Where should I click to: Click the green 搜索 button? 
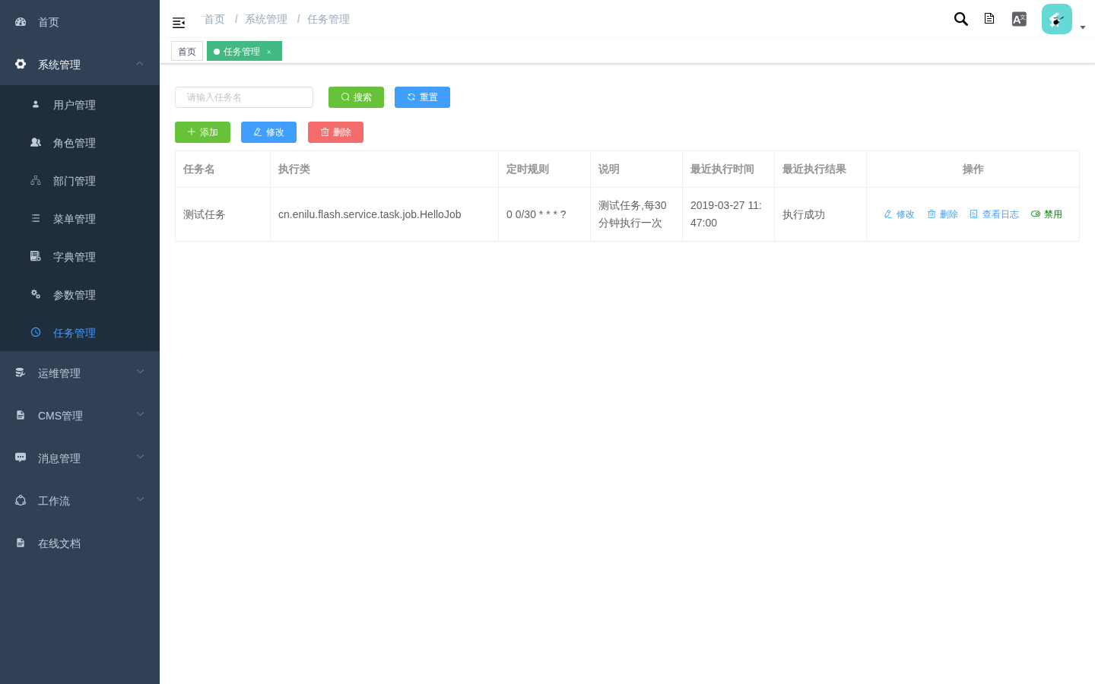356,97
